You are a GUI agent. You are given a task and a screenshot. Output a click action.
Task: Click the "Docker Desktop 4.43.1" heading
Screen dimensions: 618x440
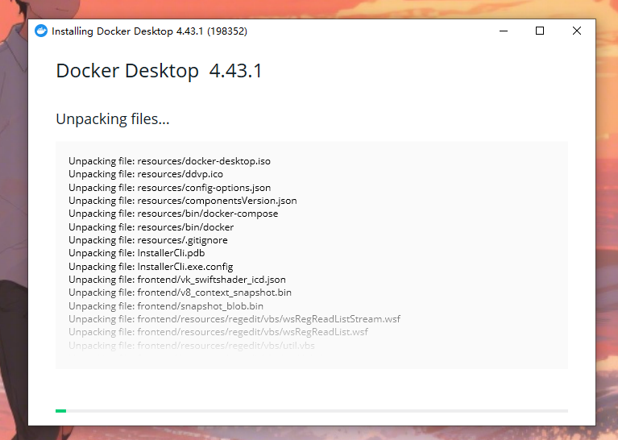tap(159, 71)
